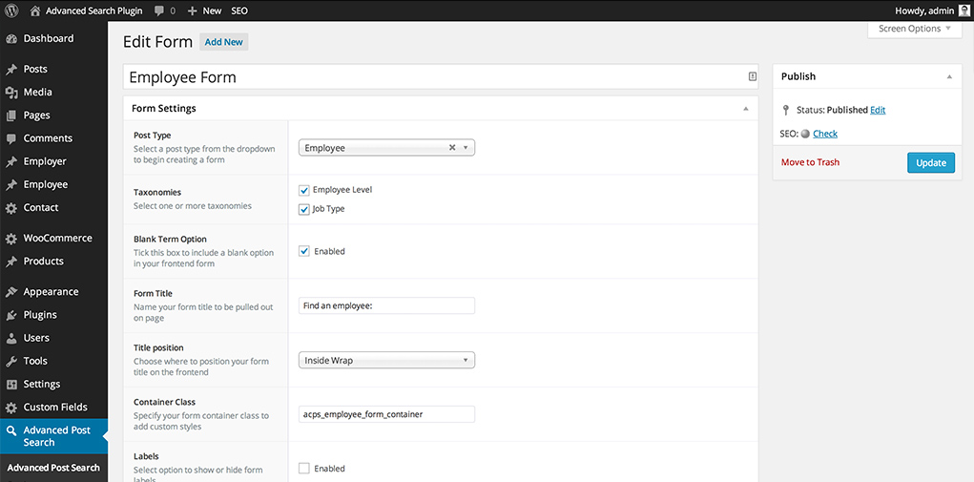The width and height of the screenshot is (974, 482).
Task: Click the Pages icon in sidebar
Action: pos(11,115)
